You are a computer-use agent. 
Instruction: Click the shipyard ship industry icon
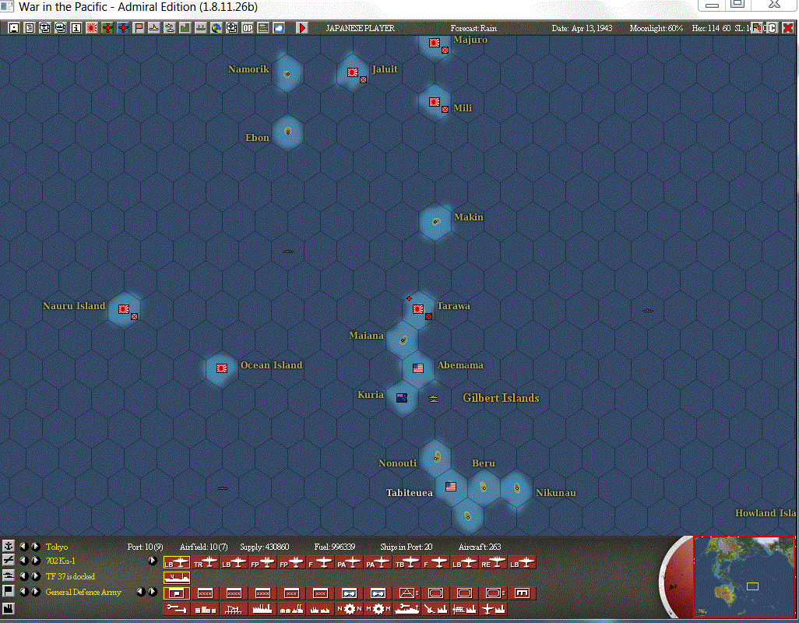click(x=407, y=609)
